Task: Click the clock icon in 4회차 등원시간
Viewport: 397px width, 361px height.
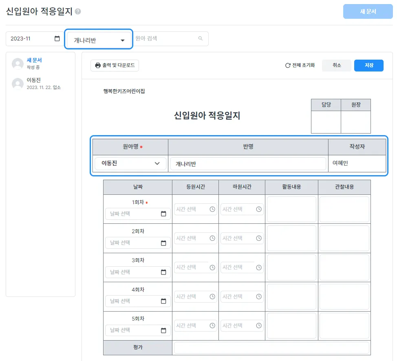Action: pos(212,296)
